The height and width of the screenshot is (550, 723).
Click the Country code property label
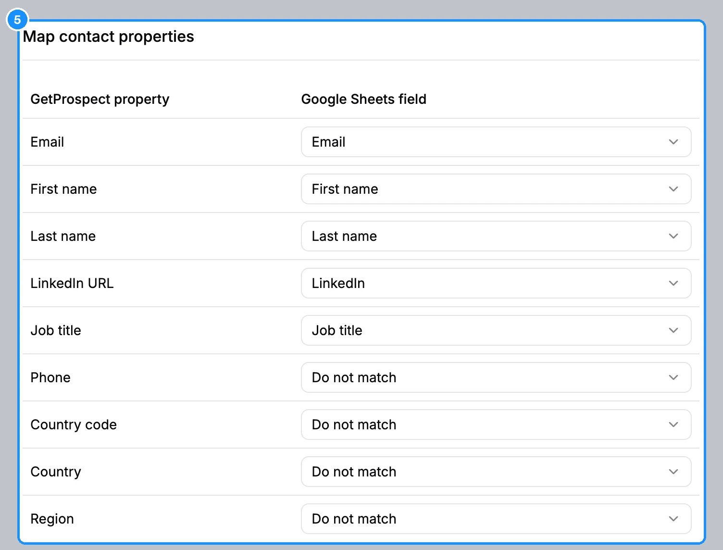point(74,425)
